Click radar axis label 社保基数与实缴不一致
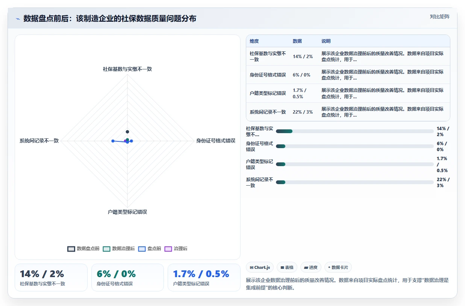This screenshot has width=465, height=306. click(x=127, y=69)
